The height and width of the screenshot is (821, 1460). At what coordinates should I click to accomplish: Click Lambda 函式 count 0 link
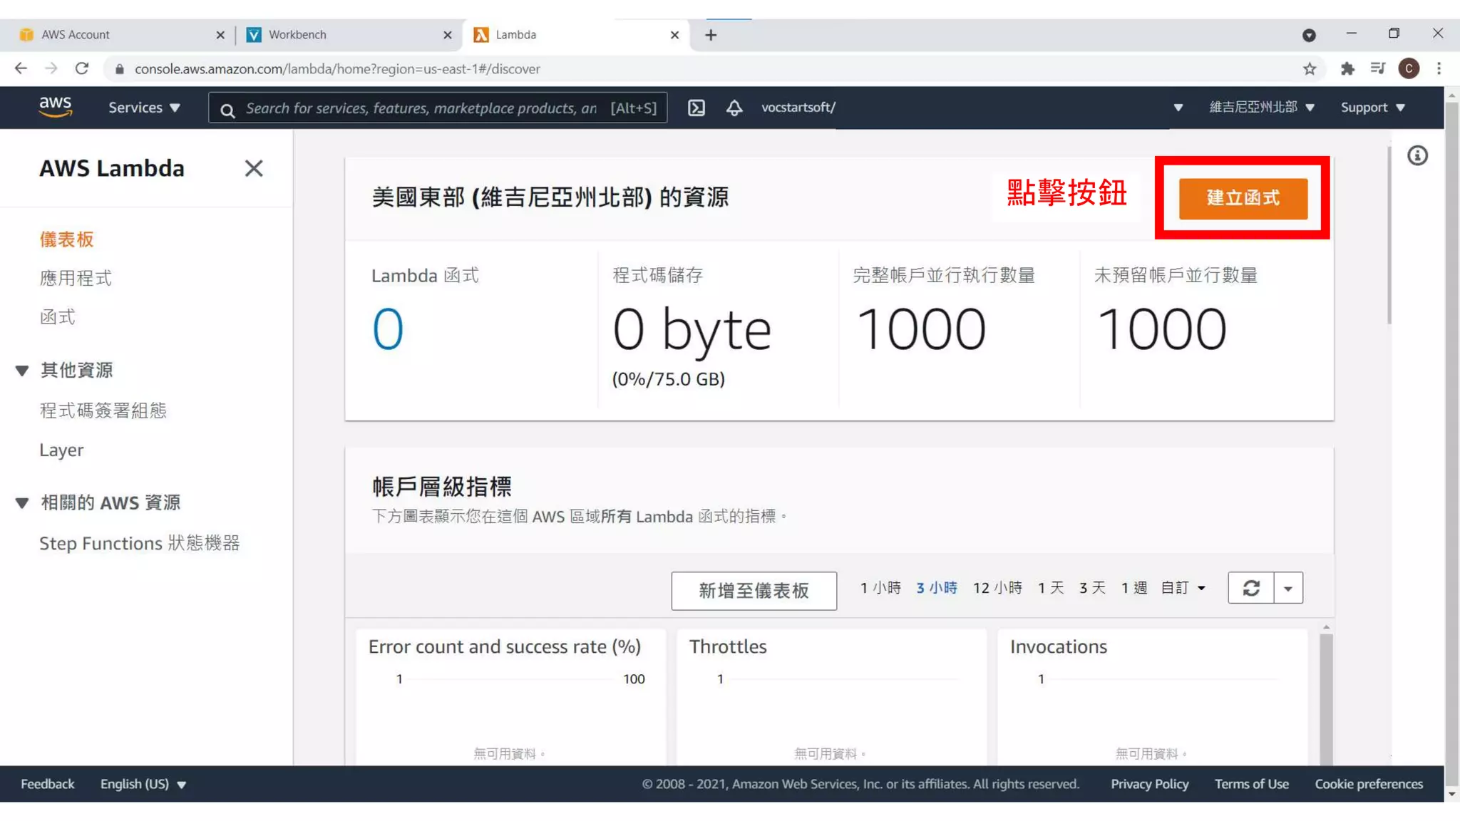pyautogui.click(x=388, y=329)
